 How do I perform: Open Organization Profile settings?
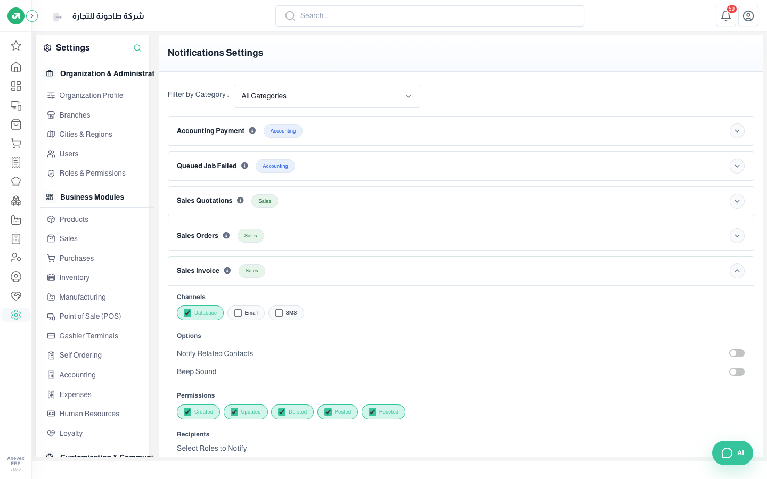click(91, 95)
